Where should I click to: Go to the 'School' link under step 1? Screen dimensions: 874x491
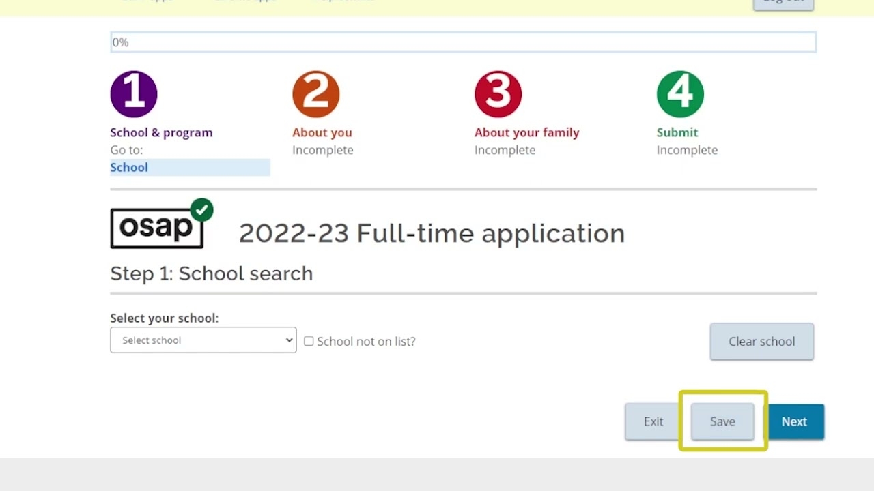(x=129, y=167)
